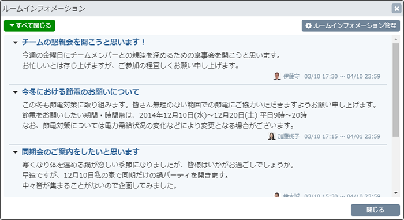Click the すべて閉じる green button
404x220 pixels.
tap(29, 25)
